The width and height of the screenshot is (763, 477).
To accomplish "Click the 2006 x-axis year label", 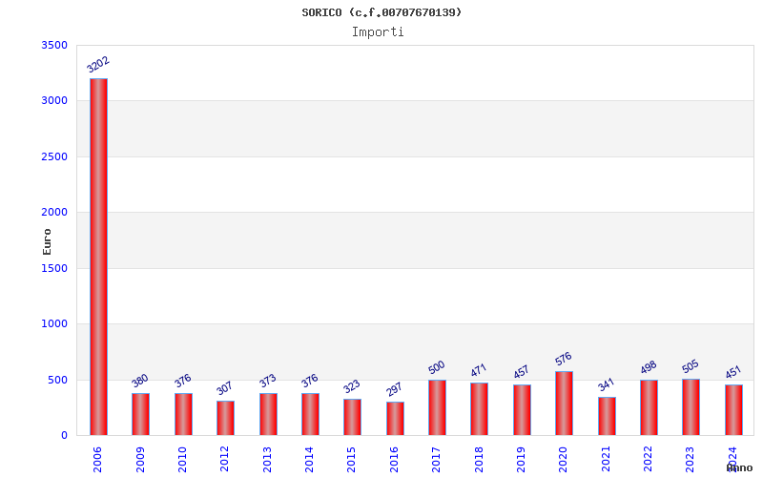I will pos(97,460).
